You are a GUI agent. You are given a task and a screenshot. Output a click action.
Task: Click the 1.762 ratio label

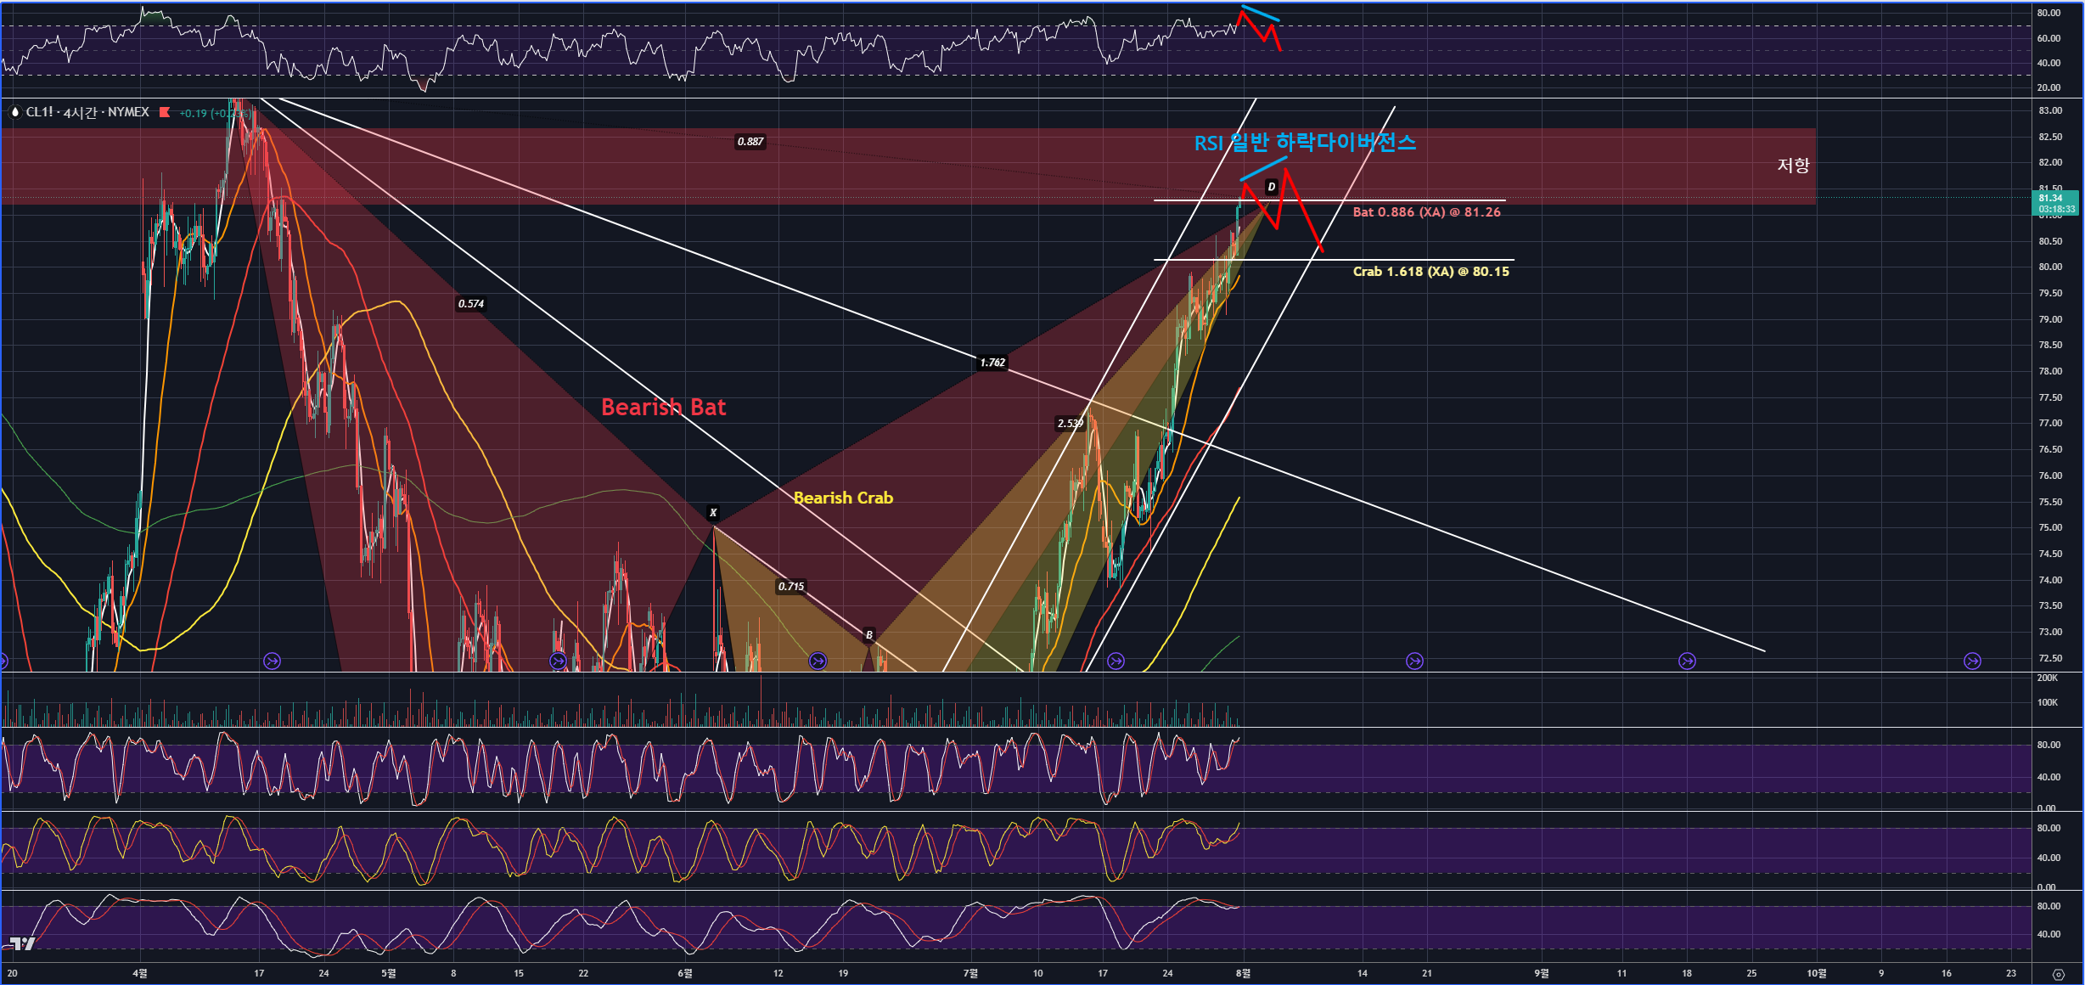coord(992,363)
